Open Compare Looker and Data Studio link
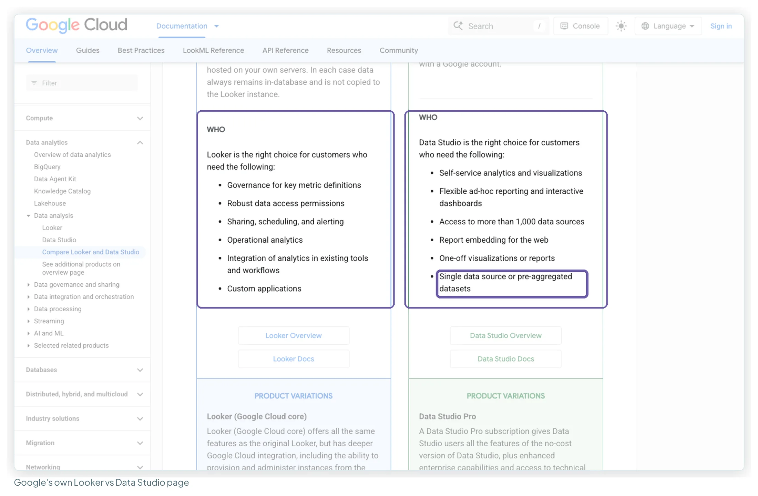The width and height of the screenshot is (758, 496). [91, 252]
